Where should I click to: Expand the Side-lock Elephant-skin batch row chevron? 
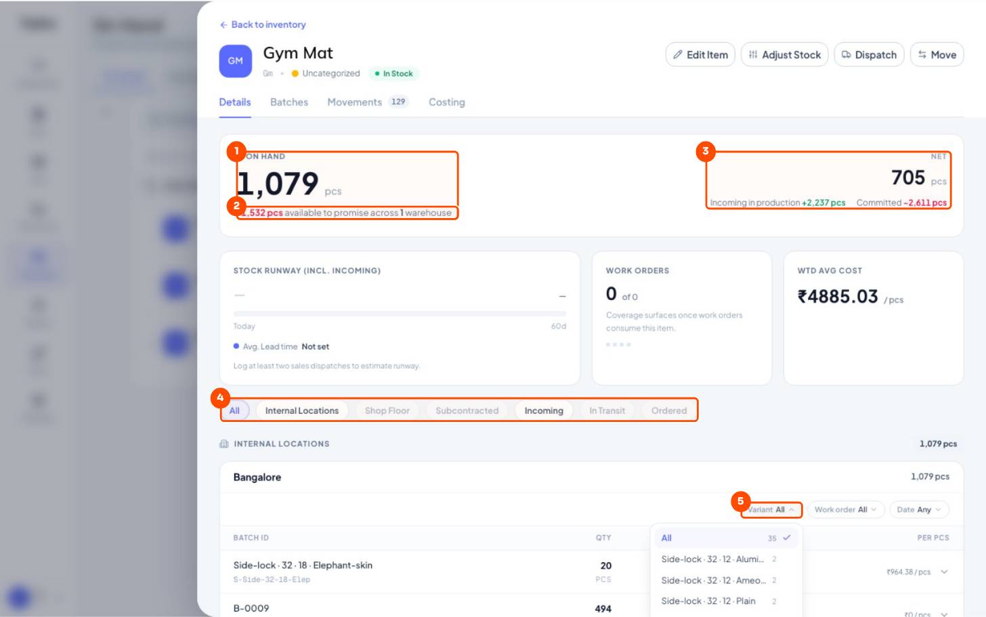pos(944,572)
